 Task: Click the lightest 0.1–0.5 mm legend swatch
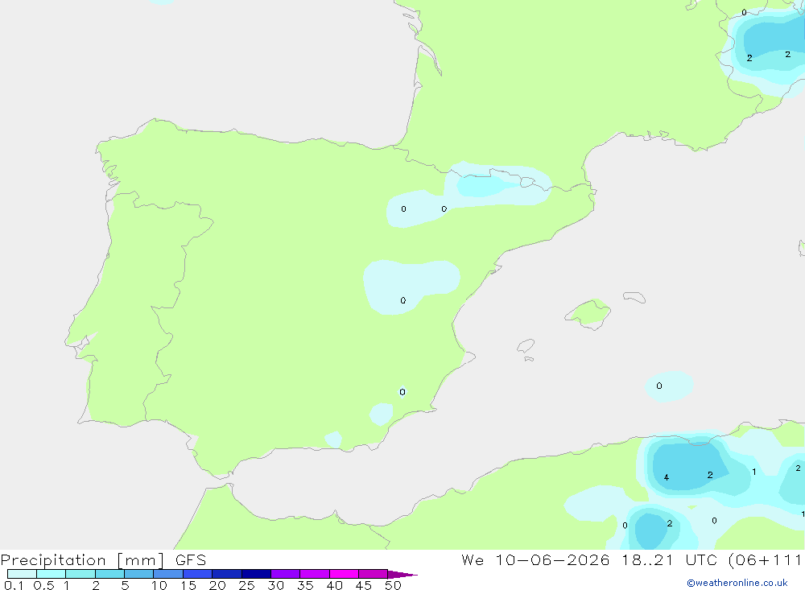22,574
